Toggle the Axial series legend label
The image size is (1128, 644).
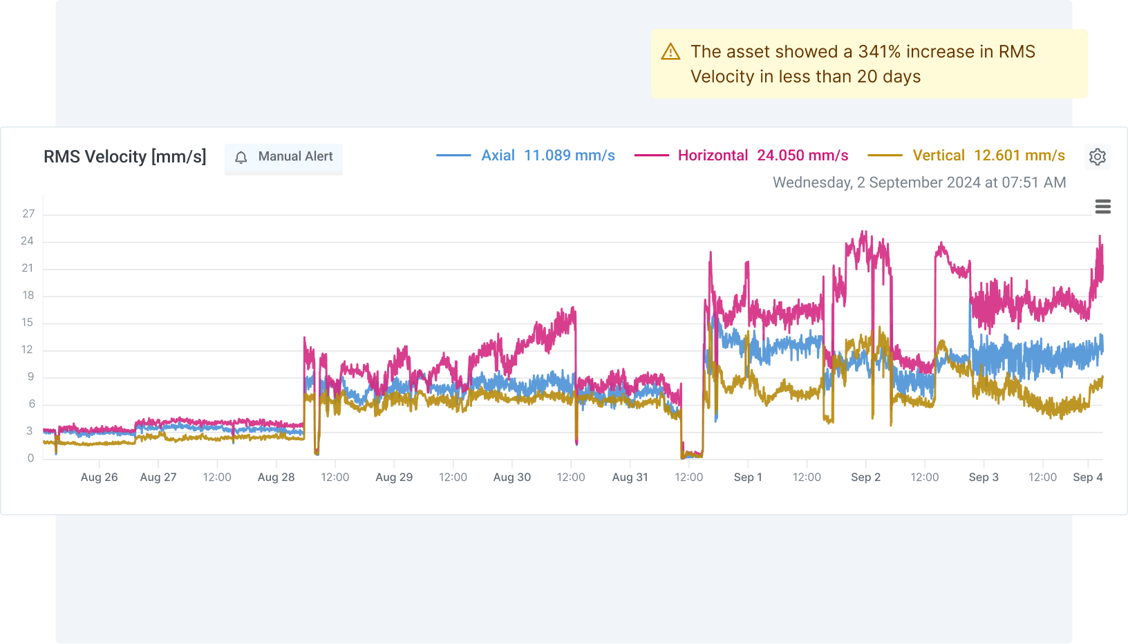pos(498,155)
